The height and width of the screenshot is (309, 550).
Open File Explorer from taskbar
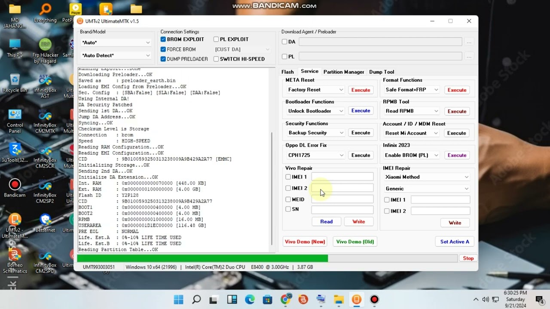339,299
